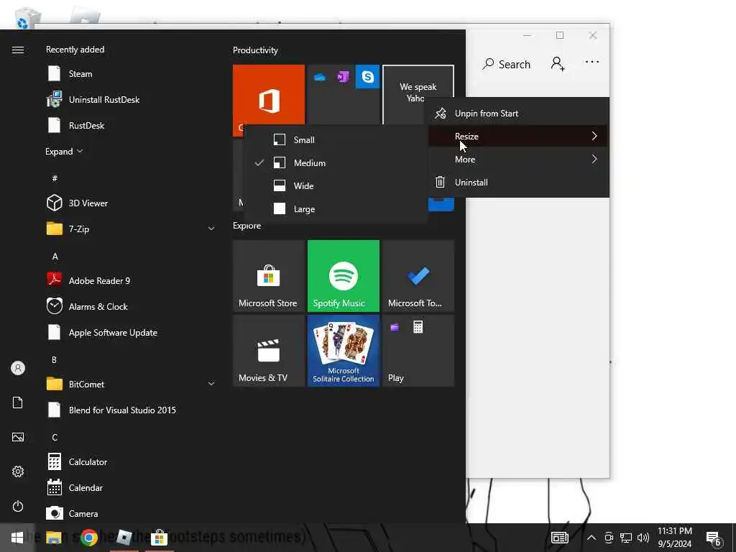The height and width of the screenshot is (552, 736).
Task: Choose Uninstall from context menu
Action: (518, 182)
